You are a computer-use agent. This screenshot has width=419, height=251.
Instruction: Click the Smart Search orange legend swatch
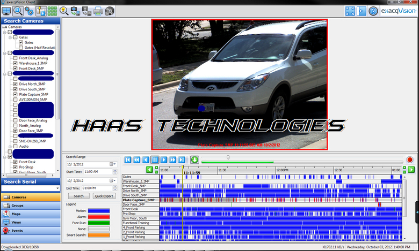[x=99, y=235]
